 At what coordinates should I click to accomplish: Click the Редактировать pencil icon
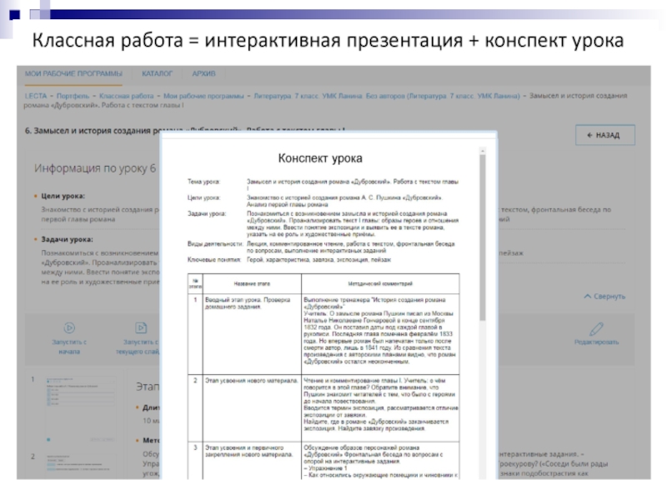point(596,328)
